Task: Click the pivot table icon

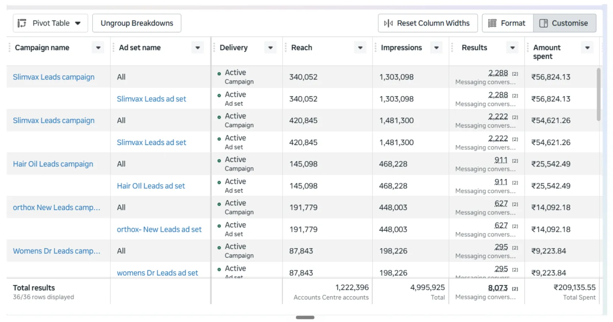Action: click(x=22, y=23)
